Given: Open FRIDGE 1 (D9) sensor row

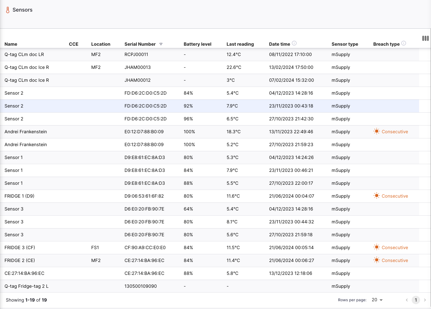Looking at the screenshot, I should pos(210,196).
